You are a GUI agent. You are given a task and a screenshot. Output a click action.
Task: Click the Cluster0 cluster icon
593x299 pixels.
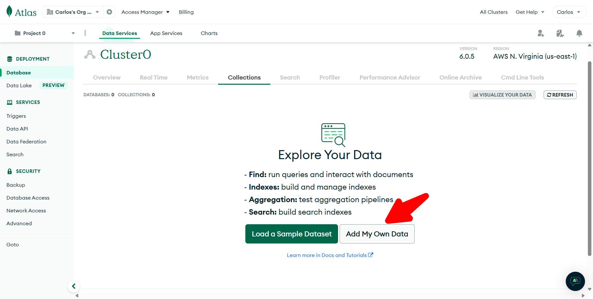tap(90, 55)
